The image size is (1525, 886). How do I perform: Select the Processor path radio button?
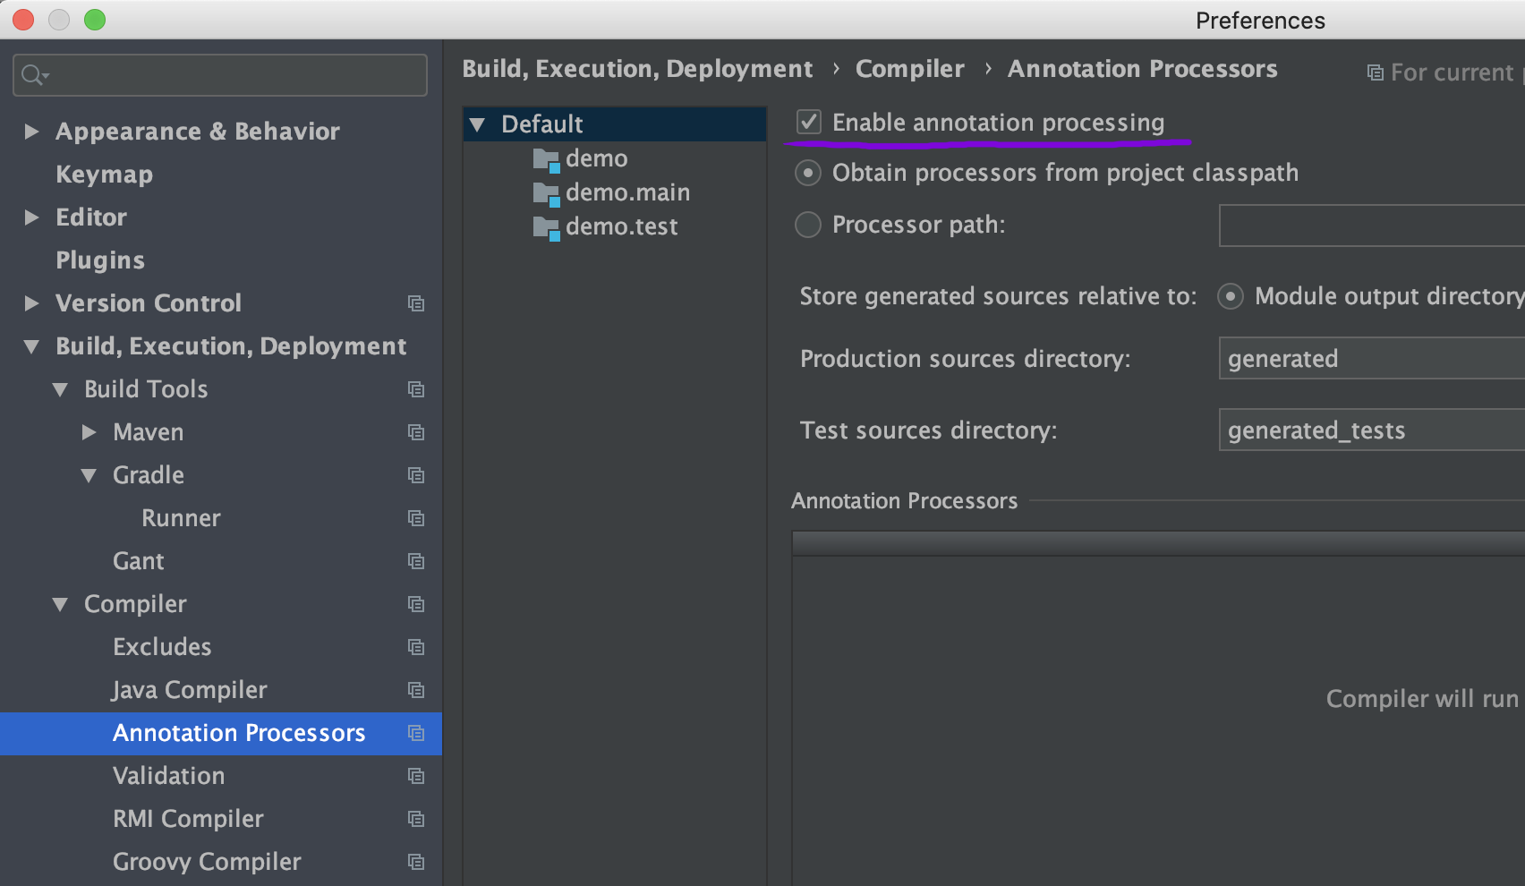(x=808, y=225)
